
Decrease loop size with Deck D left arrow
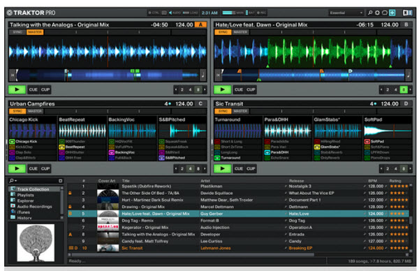tap(381, 168)
